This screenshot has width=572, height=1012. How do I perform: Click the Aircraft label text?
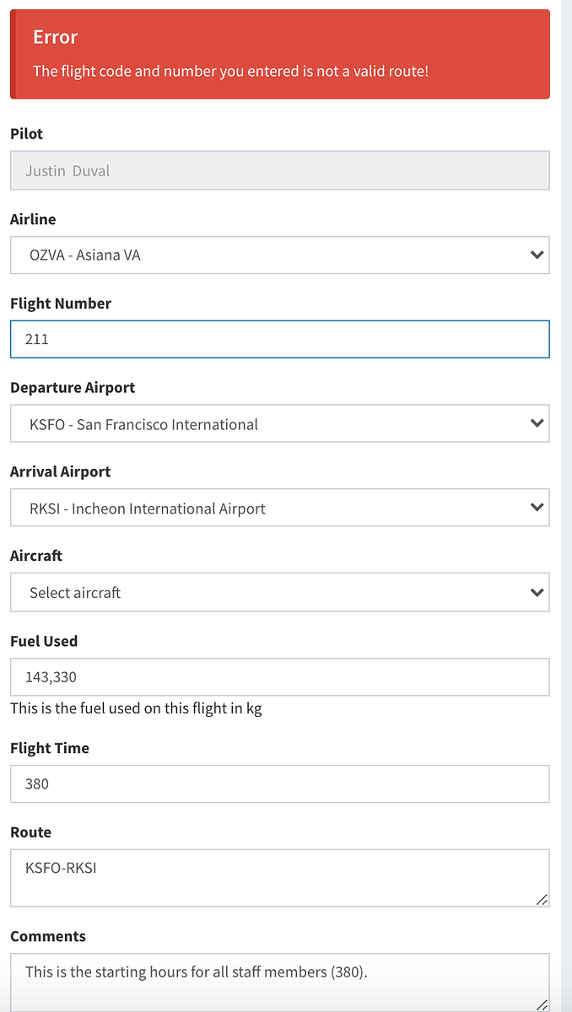coord(36,557)
